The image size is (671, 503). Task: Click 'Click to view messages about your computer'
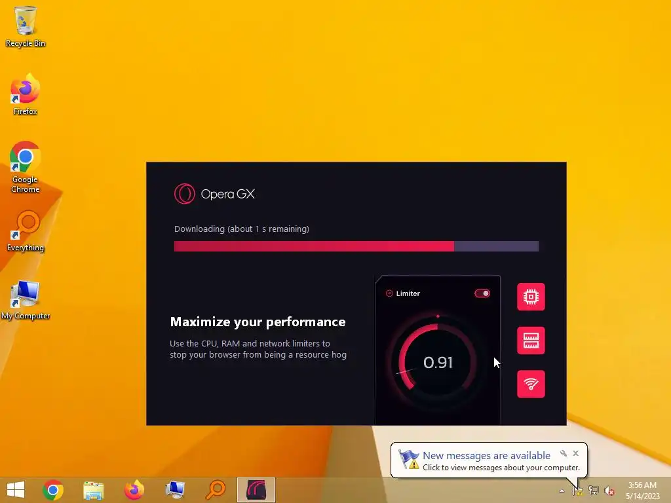tap(501, 468)
